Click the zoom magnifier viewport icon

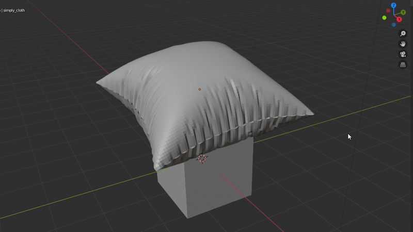coord(403,34)
